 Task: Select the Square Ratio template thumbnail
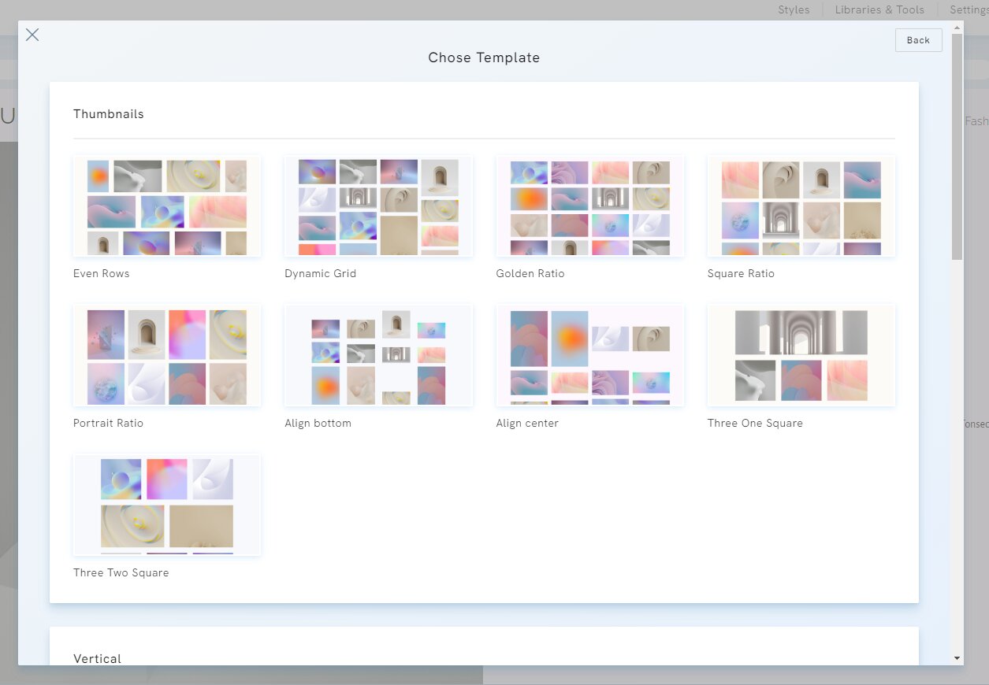pyautogui.click(x=801, y=206)
